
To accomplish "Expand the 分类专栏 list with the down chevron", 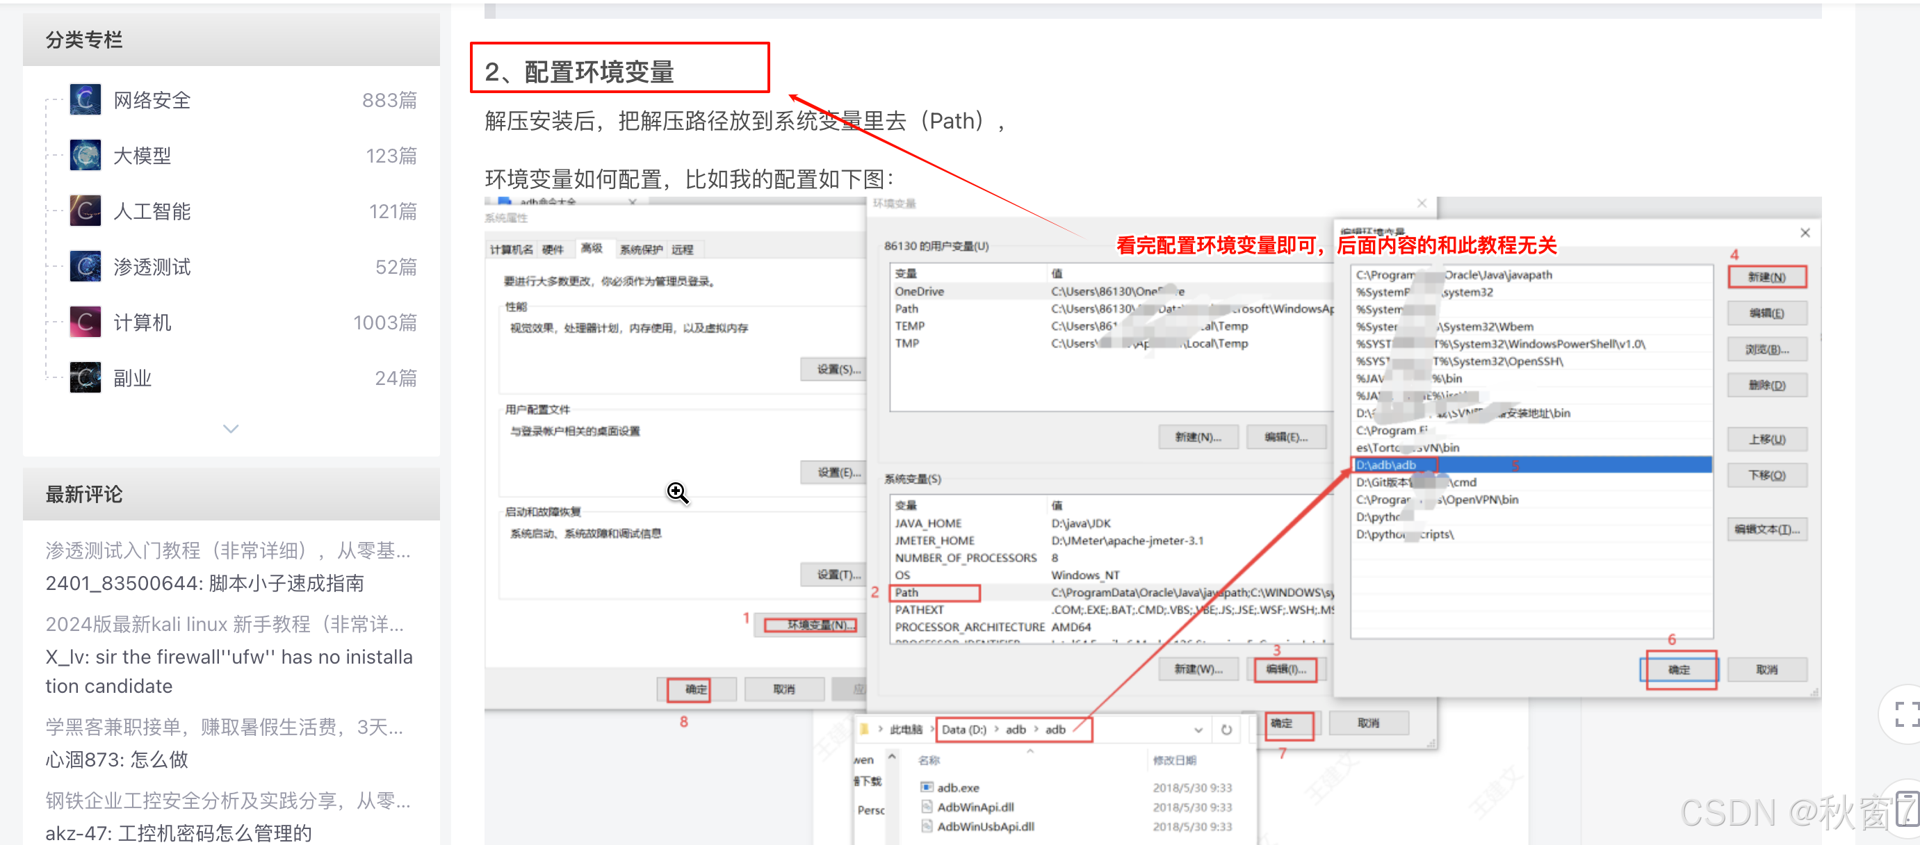I will (x=231, y=429).
